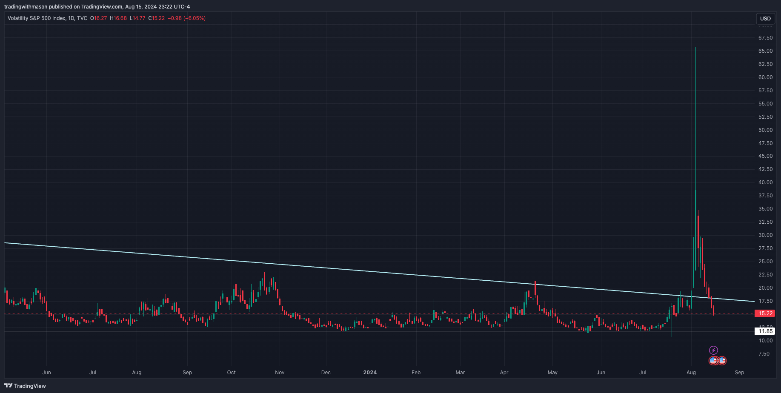Viewport: 781px width, 393px height.
Task: Select the 1D interval text in legend
Action: pyautogui.click(x=71, y=18)
